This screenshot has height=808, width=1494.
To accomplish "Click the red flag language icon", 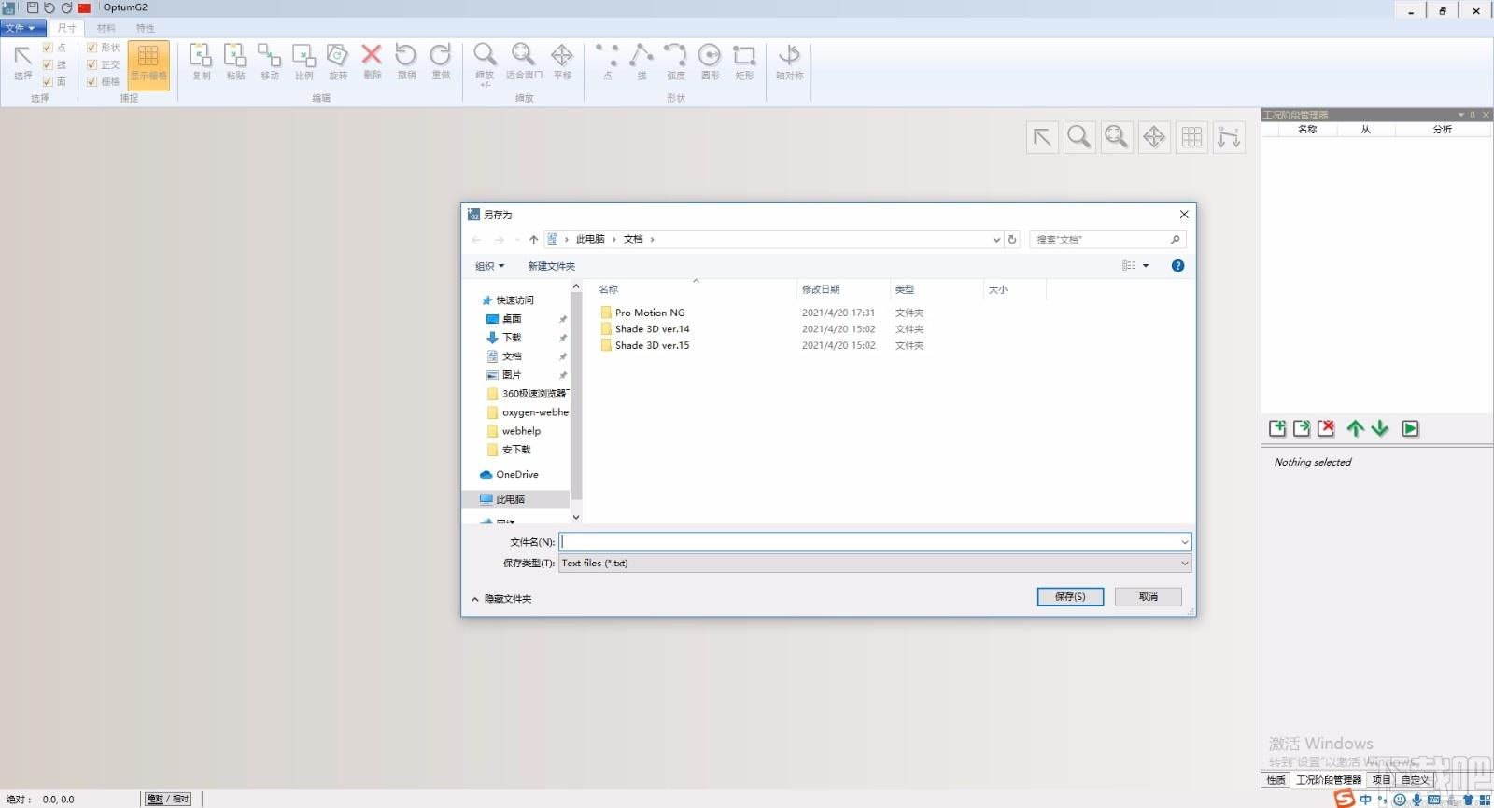I will [84, 7].
